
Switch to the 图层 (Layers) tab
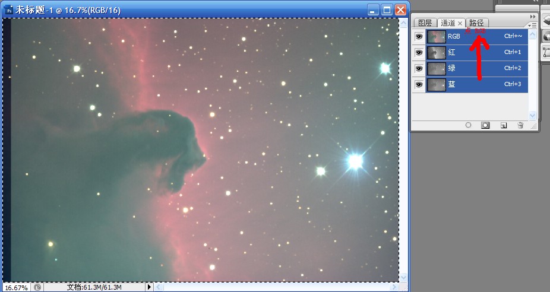(x=425, y=23)
